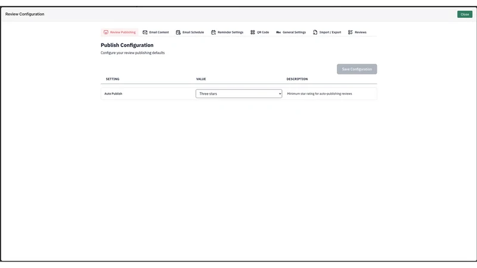
Task: Click the Email Content envelope icon
Action: tap(145, 32)
